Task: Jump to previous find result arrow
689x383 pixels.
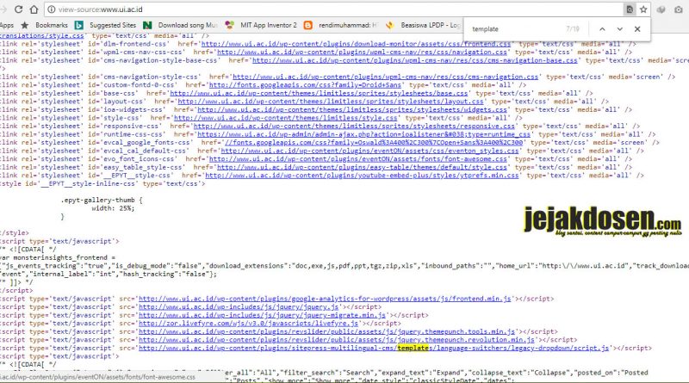Action: (x=602, y=29)
